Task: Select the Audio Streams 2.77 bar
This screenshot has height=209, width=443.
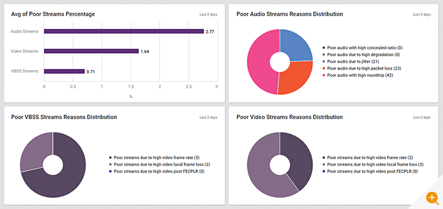Action: (x=123, y=31)
